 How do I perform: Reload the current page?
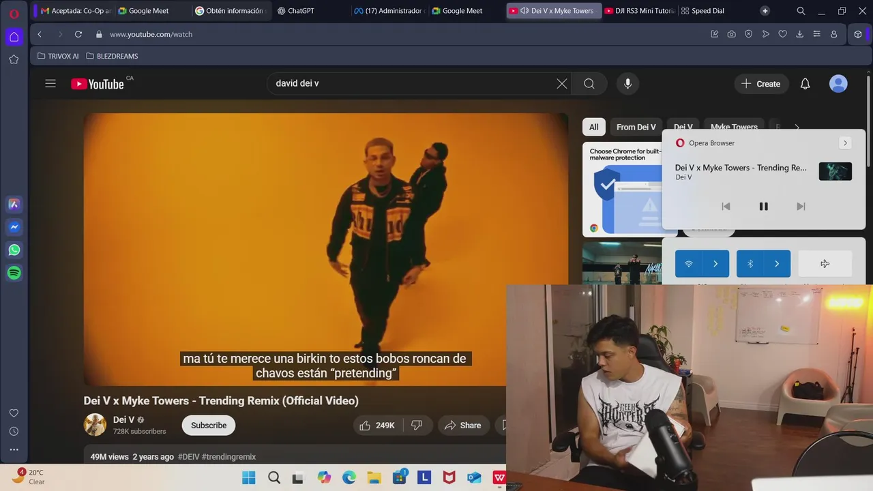click(x=78, y=34)
